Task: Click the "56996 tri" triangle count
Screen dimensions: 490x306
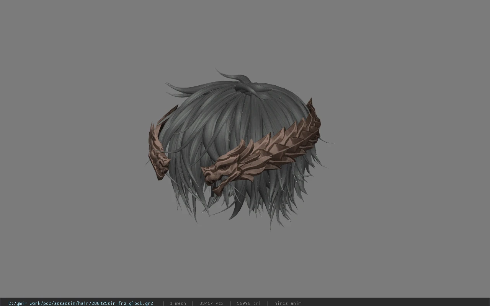Action: click(248, 303)
